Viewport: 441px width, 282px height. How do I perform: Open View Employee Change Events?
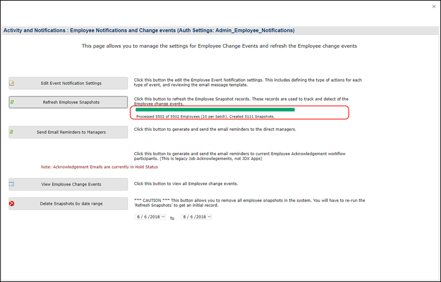tap(71, 185)
